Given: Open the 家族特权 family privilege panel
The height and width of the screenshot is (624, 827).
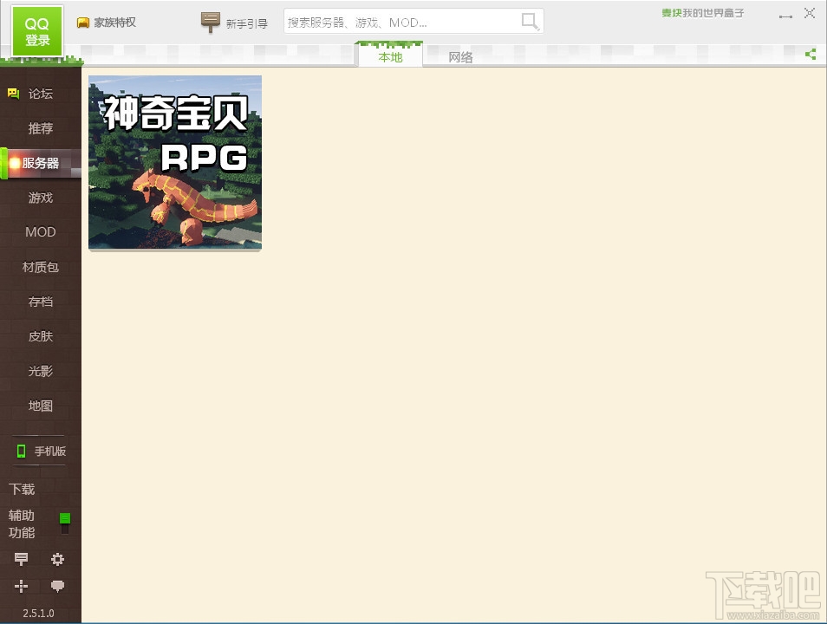Looking at the screenshot, I should coord(106,22).
